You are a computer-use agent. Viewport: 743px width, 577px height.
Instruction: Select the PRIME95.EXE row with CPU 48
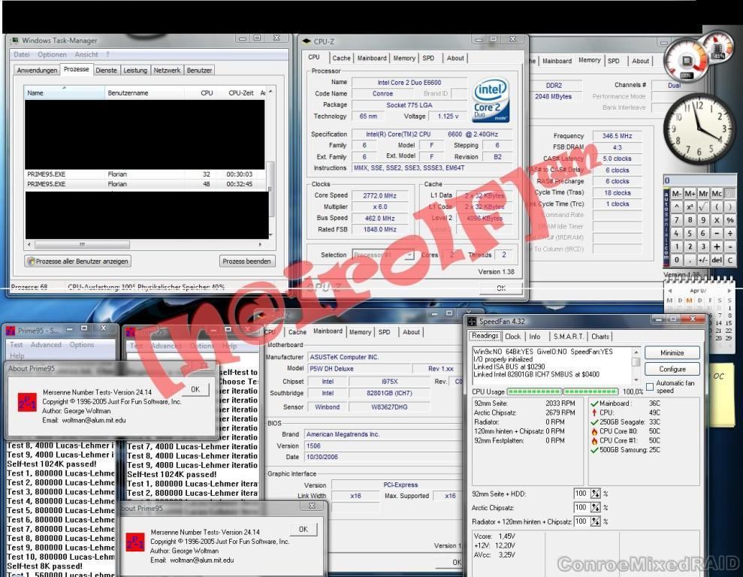tap(144, 184)
